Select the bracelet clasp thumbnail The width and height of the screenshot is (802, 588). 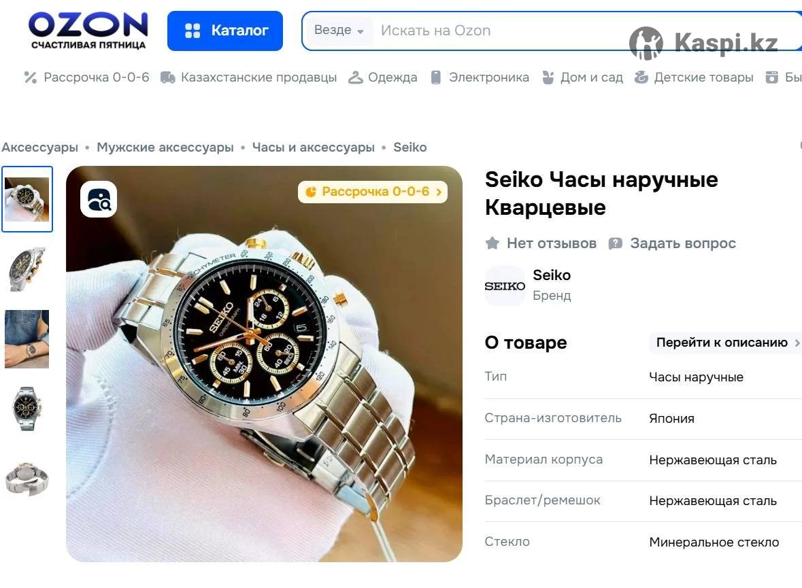tap(27, 479)
